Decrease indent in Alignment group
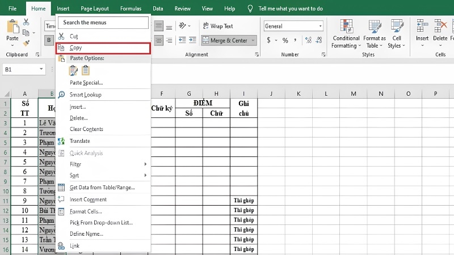The image size is (454, 255). tap(182, 40)
